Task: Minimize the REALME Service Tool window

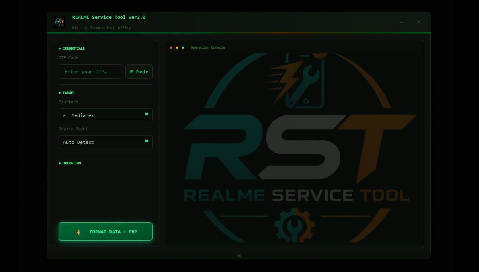Action: 402,22
